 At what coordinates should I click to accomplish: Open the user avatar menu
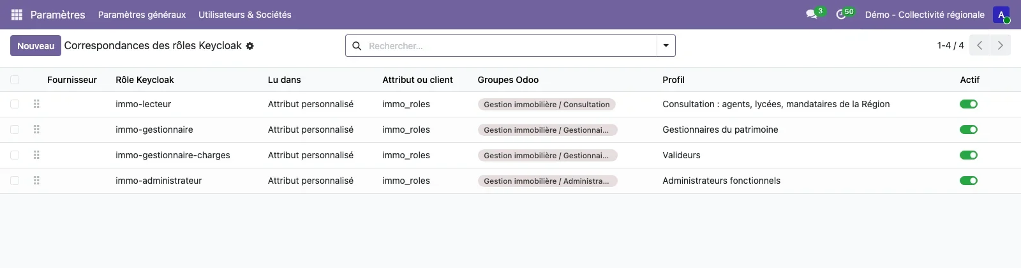pyautogui.click(x=1001, y=15)
